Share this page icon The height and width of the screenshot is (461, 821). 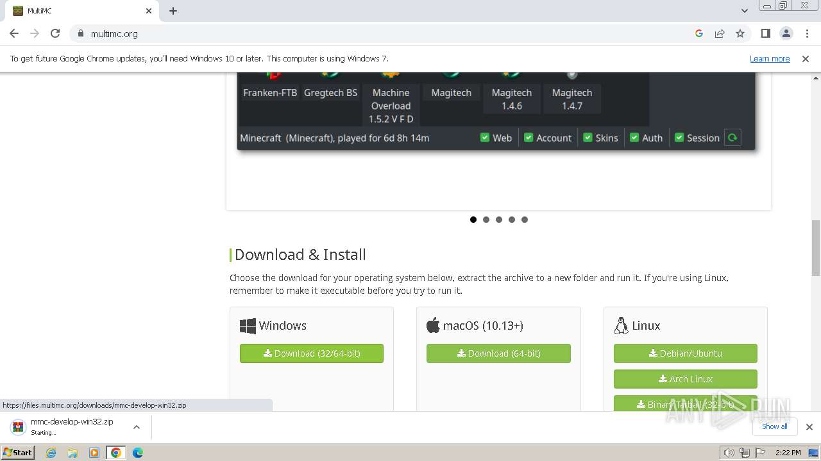(720, 33)
